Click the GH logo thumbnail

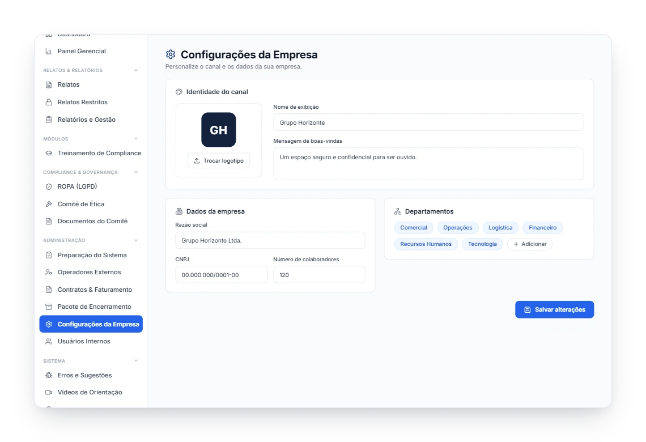[x=219, y=130]
